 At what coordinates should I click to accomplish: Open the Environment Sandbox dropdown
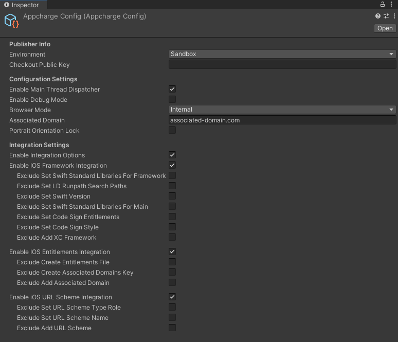282,54
